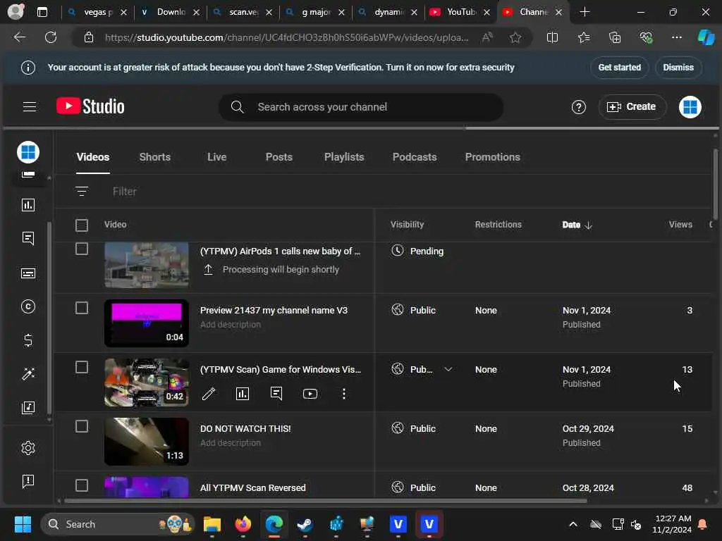This screenshot has width=722, height=541.
Task: Click the Filter input field
Action: click(125, 192)
